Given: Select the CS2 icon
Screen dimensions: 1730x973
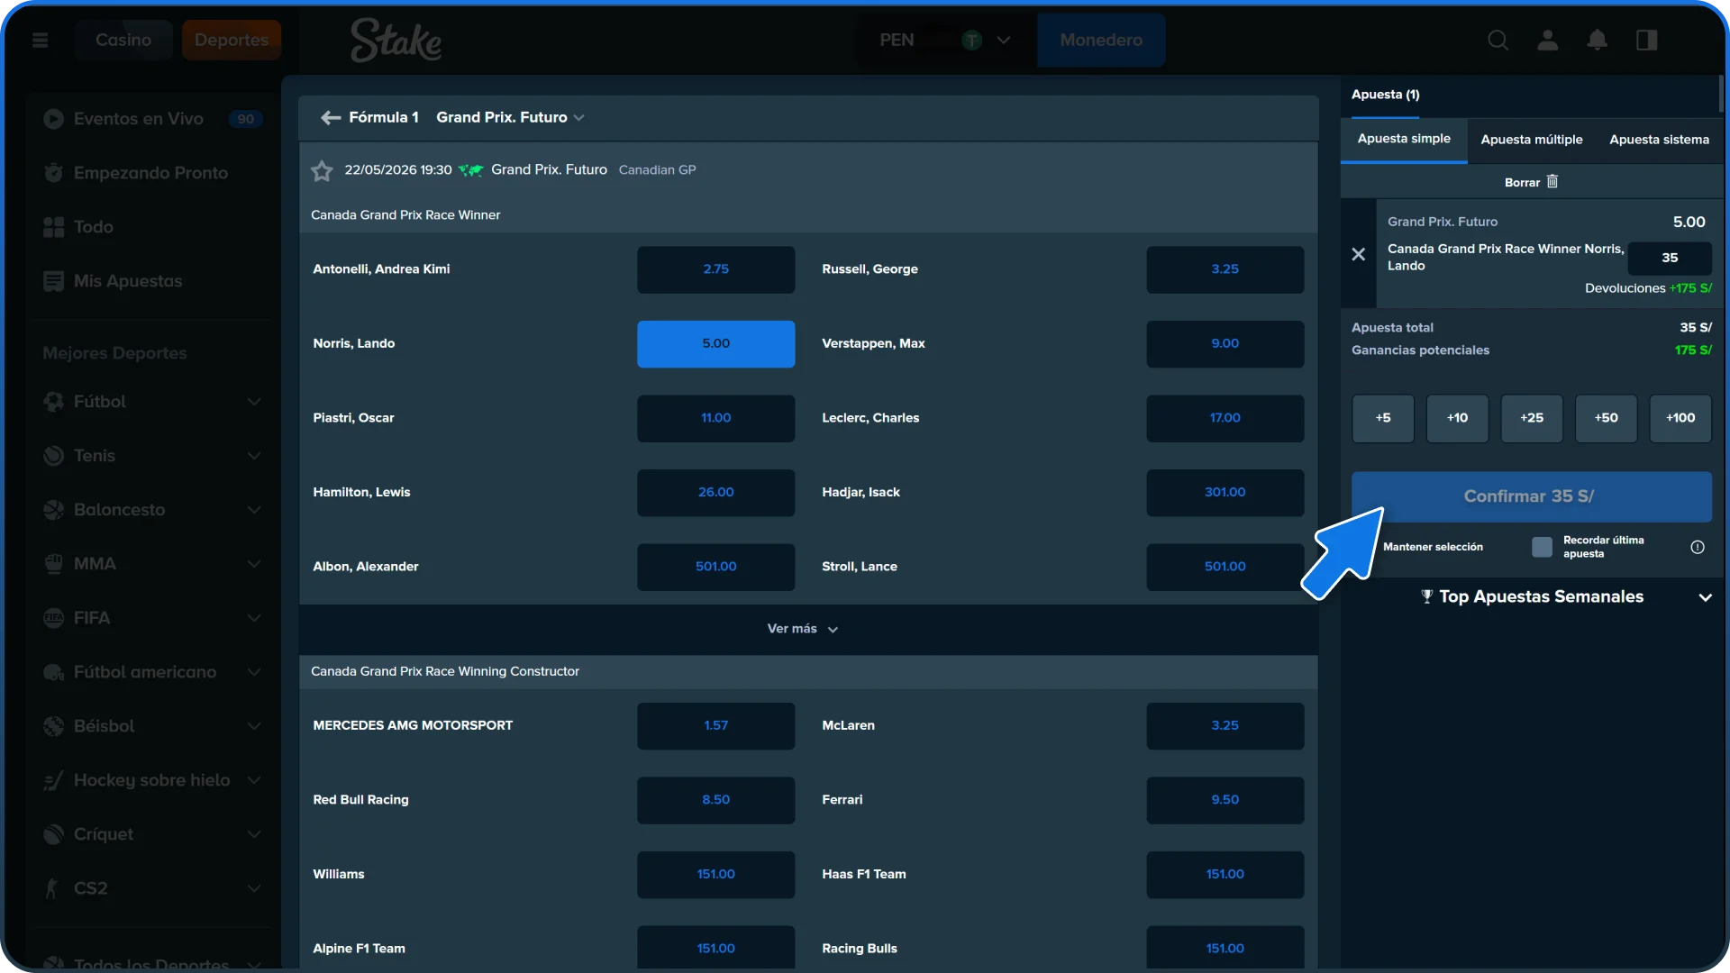Looking at the screenshot, I should 54,888.
